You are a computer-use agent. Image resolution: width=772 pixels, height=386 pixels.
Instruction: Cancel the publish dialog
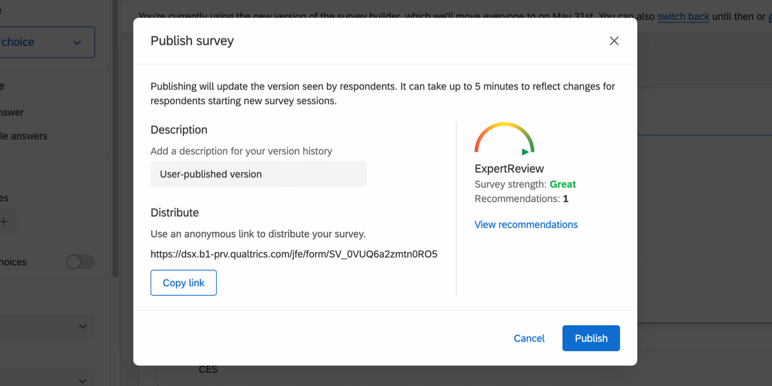(529, 338)
